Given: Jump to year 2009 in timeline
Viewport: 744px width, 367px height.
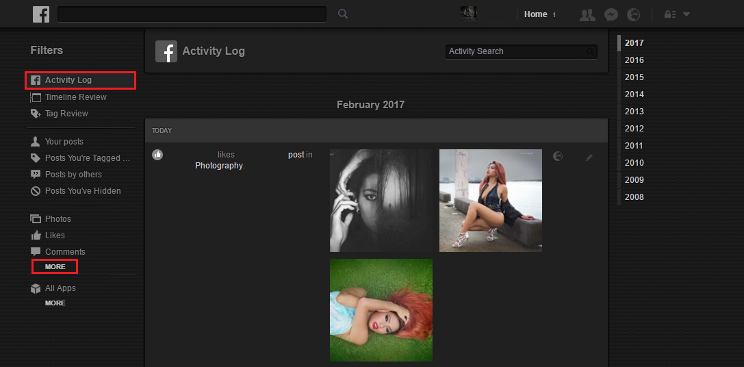Looking at the screenshot, I should point(634,179).
